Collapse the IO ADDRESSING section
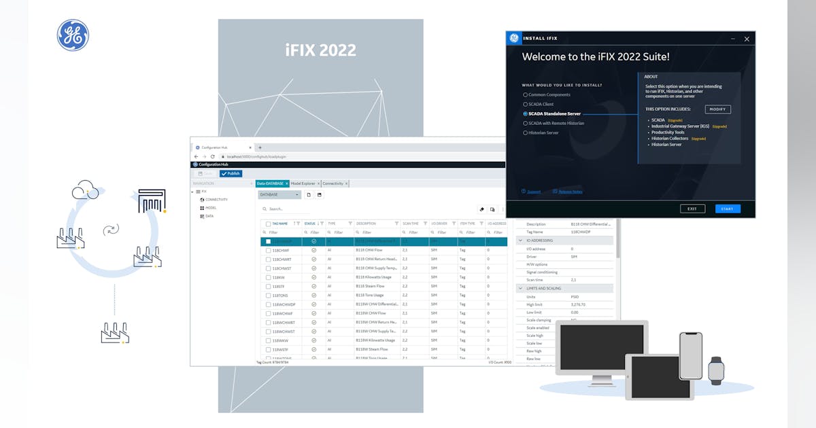The height and width of the screenshot is (428, 816). [521, 240]
